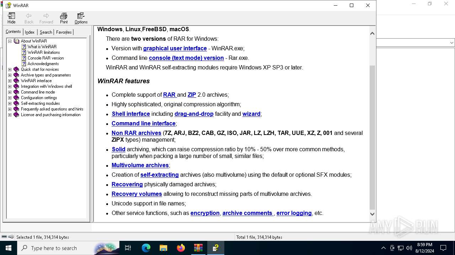Click the book icon for Frequently asked questions
Screen dimensions: 455x255
pos(16,109)
